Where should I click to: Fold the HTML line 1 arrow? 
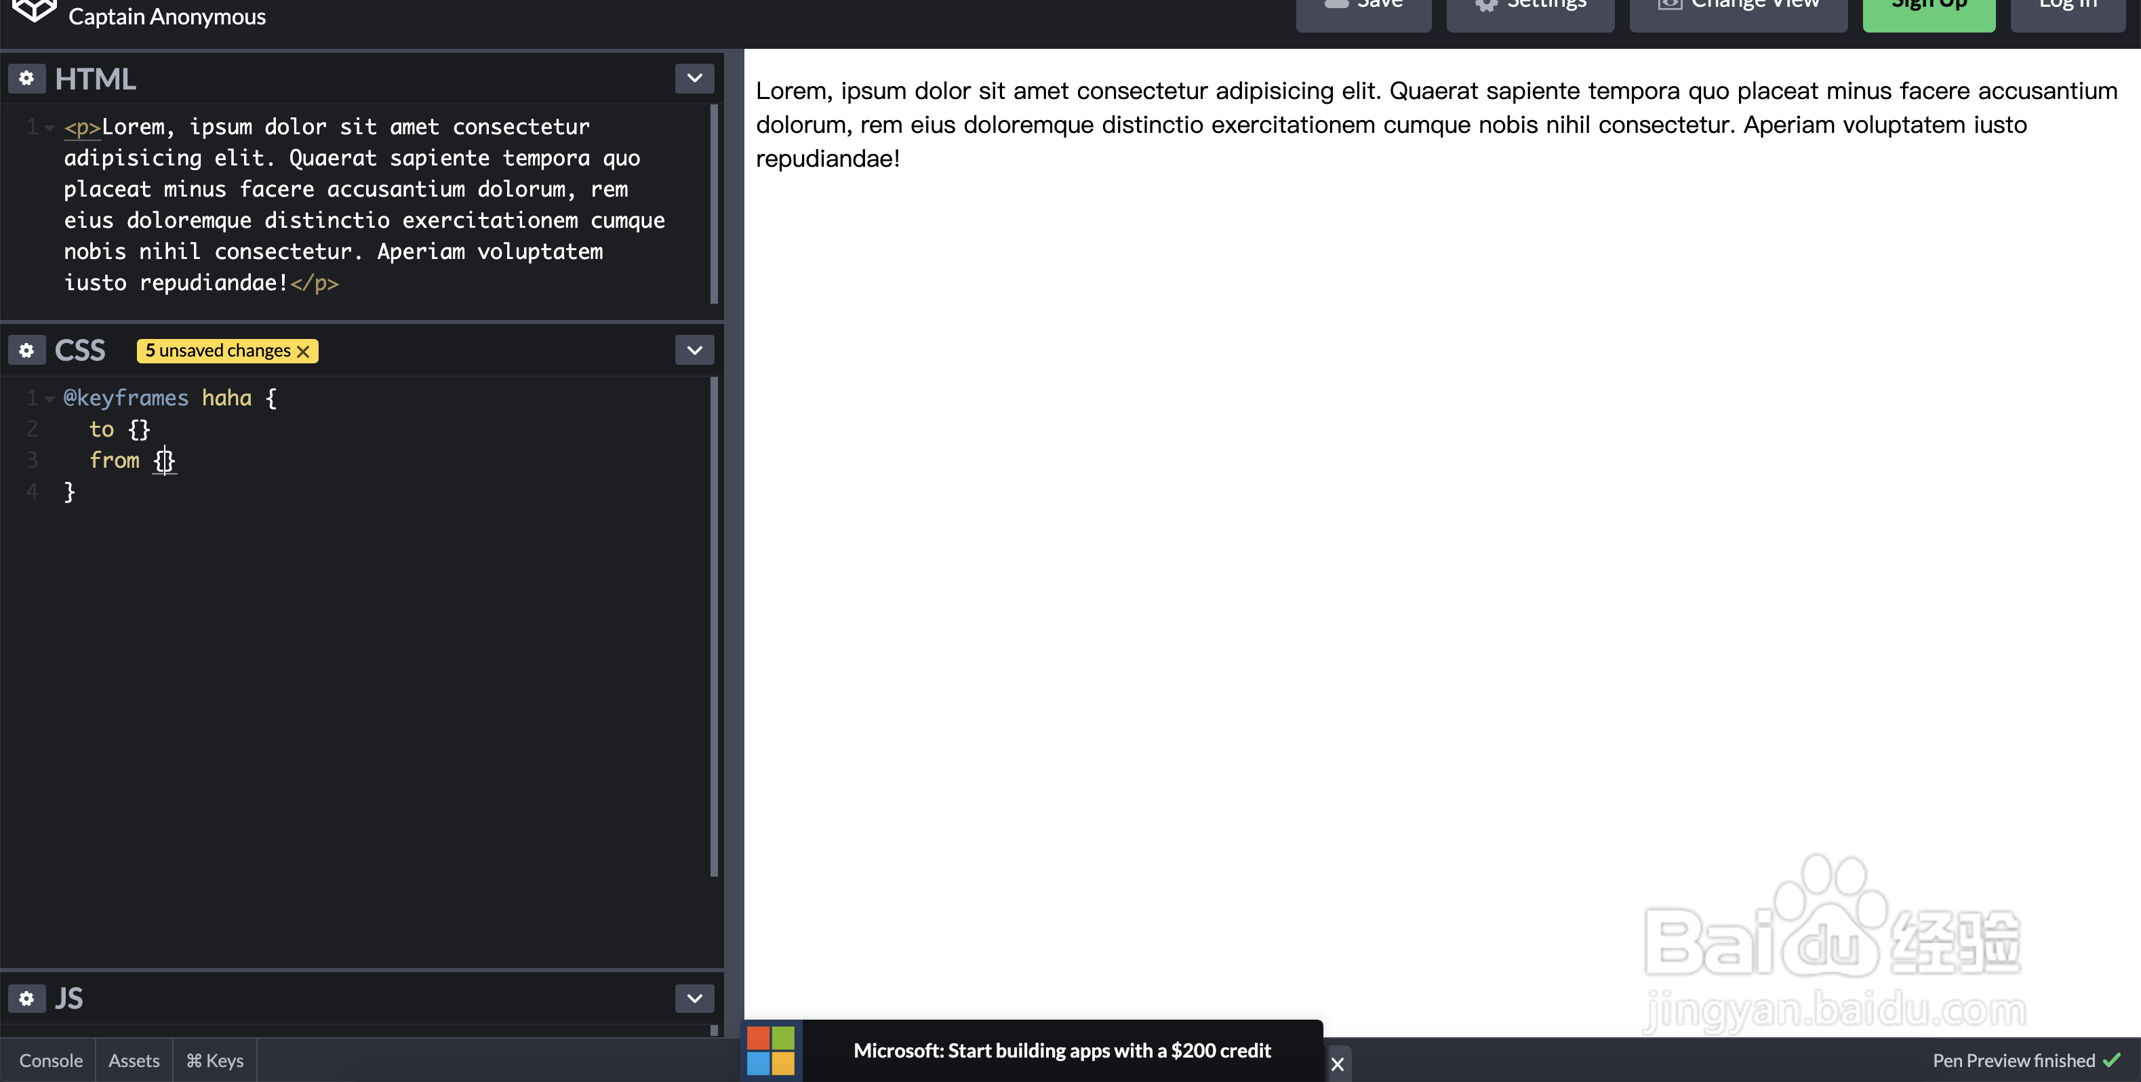pos(50,127)
